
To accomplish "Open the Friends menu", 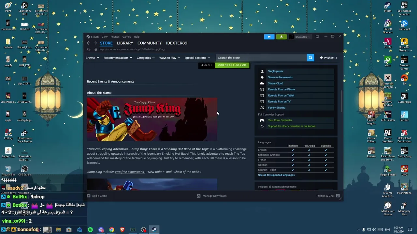I will (x=115, y=37).
